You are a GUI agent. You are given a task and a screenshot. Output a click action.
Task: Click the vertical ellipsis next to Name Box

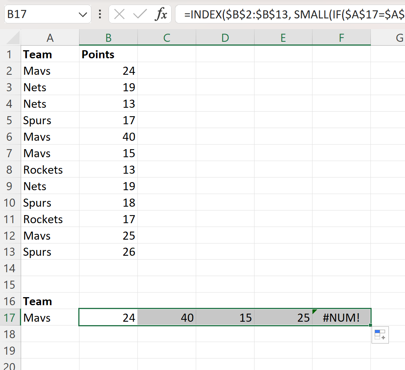[x=99, y=14]
